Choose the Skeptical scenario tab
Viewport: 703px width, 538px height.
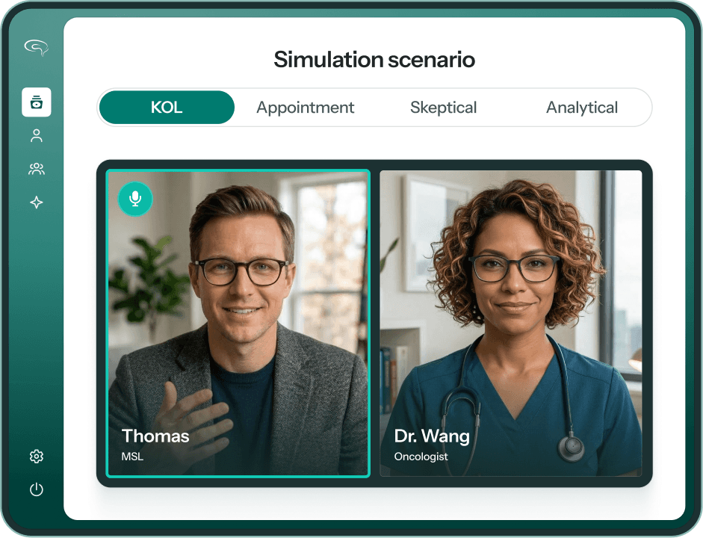[444, 108]
